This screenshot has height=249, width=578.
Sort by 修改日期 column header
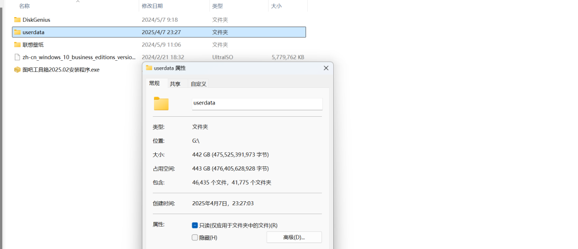pyautogui.click(x=152, y=6)
